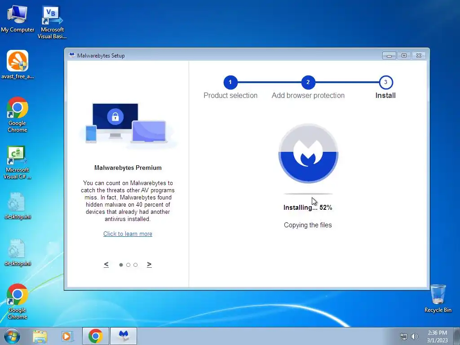Open Microsoft Visual Basic shortcut
This screenshot has height=345, width=460.
point(52,23)
